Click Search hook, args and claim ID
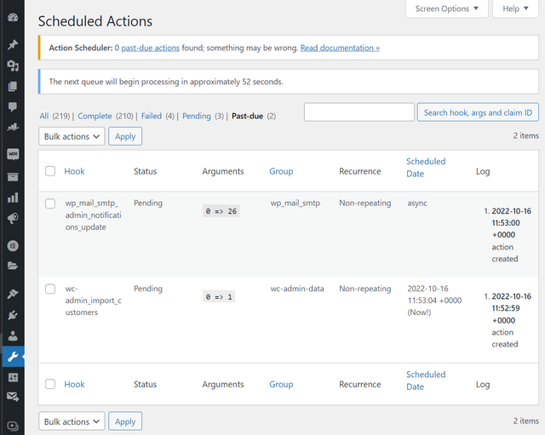 pyautogui.click(x=478, y=112)
